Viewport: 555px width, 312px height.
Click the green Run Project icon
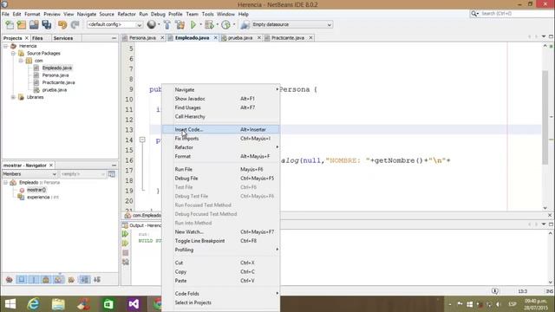click(x=193, y=25)
